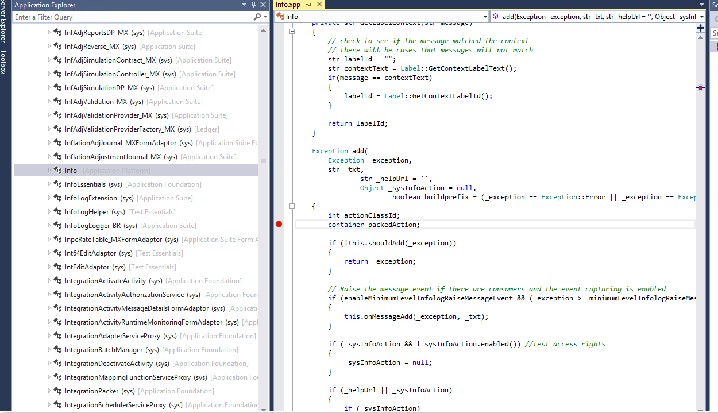Click the IntegrationBatchManager class icon
718x413 pixels.
tap(57, 350)
